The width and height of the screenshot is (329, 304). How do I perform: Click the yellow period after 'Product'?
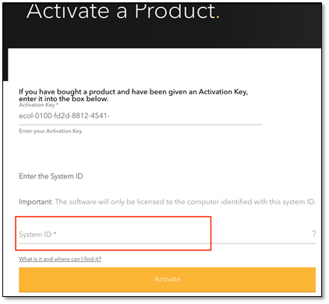[x=218, y=17]
